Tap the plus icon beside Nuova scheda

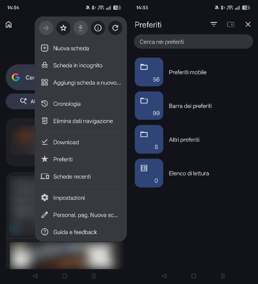click(44, 48)
